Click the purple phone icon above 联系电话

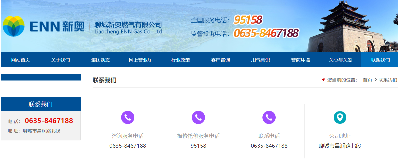coord(269,117)
